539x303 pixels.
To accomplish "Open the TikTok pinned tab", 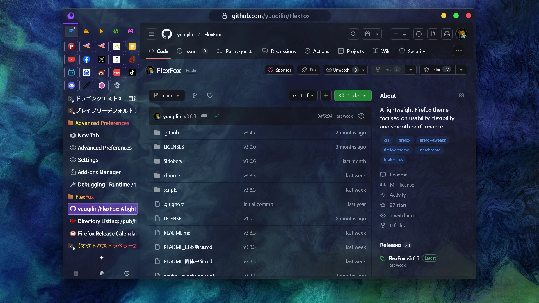I will [132, 73].
